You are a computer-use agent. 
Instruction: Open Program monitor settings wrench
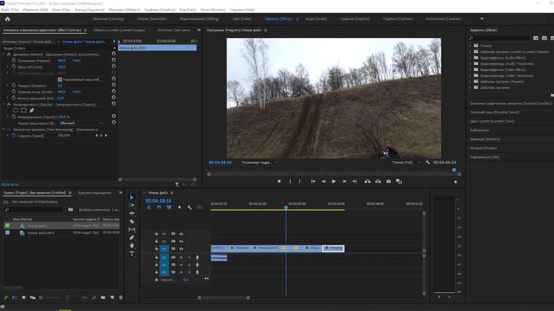427,162
